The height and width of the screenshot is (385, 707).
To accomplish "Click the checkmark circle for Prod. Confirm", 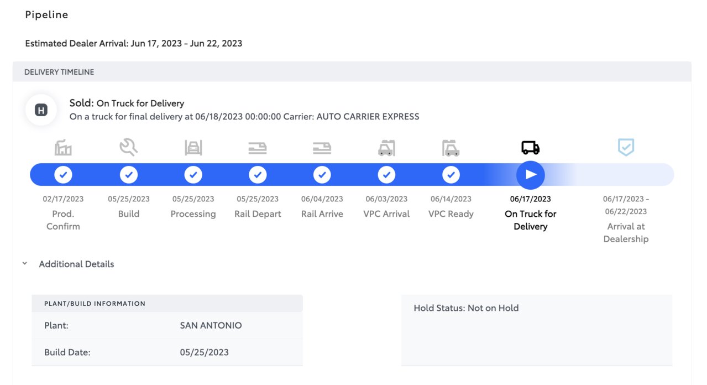I will coord(63,175).
